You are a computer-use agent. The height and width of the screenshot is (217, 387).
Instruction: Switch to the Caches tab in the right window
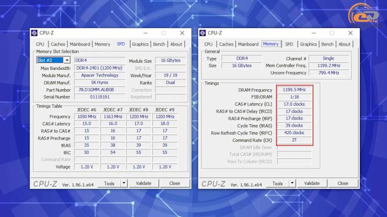point(226,44)
